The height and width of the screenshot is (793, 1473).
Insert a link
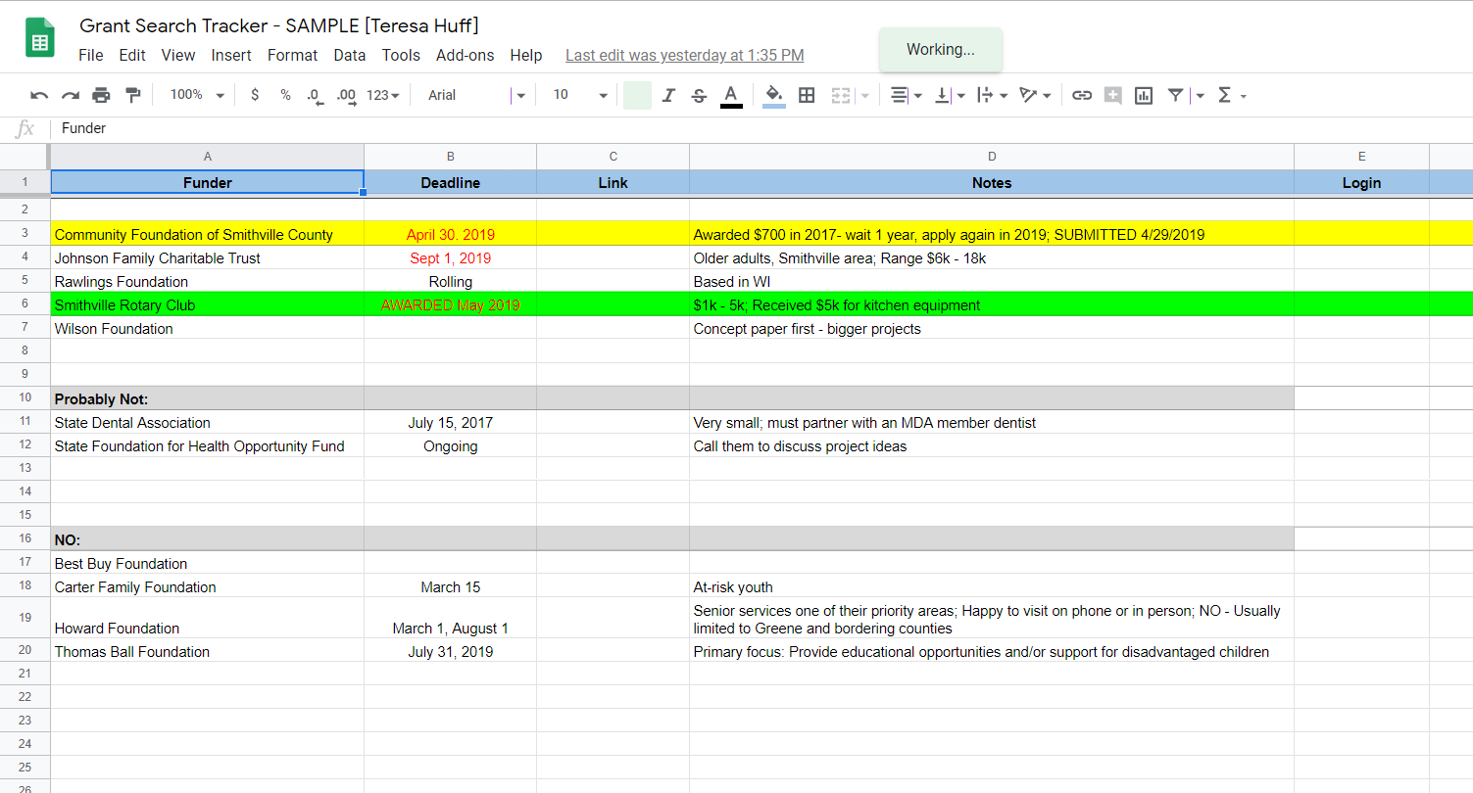[x=1082, y=95]
